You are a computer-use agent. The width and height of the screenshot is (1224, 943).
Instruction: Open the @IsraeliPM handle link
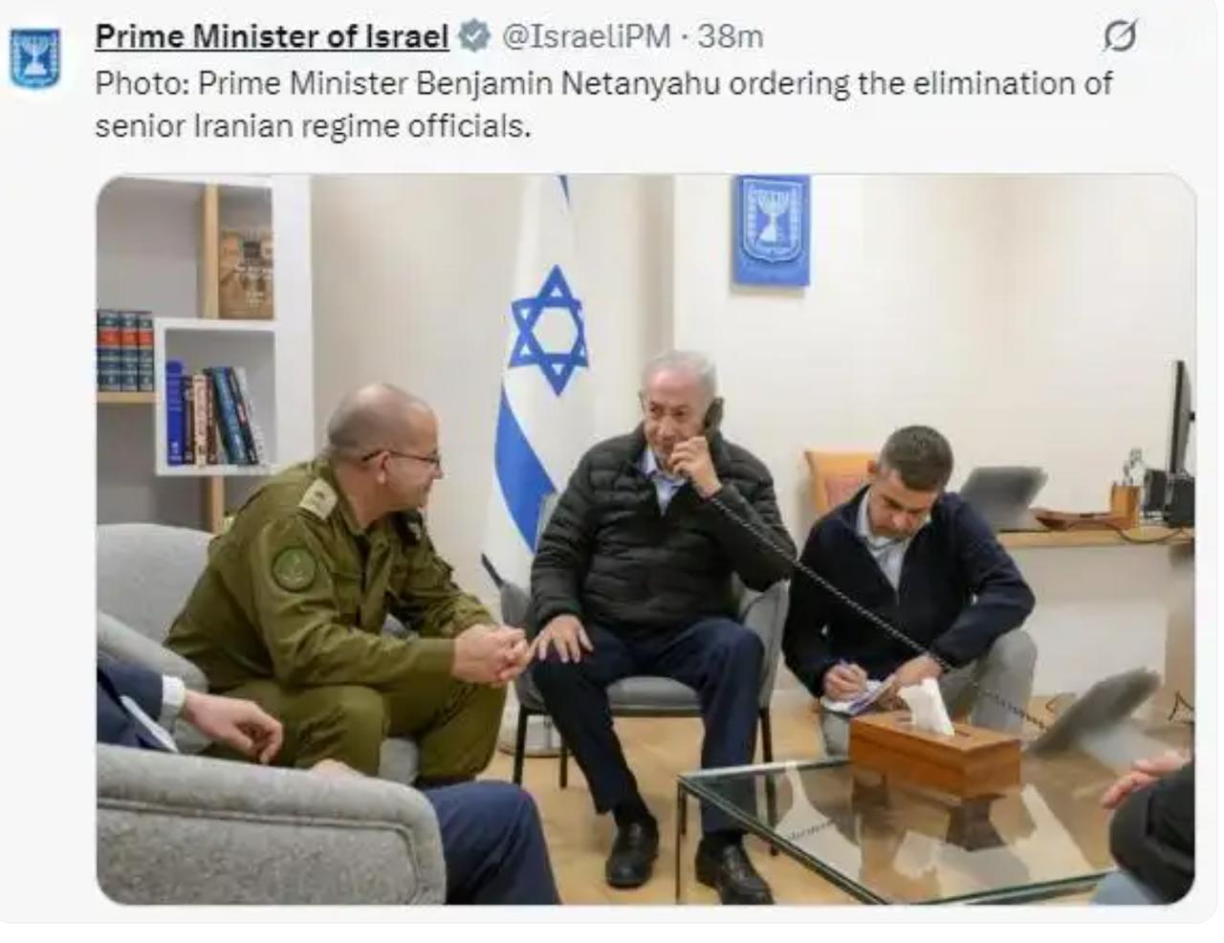tap(585, 37)
